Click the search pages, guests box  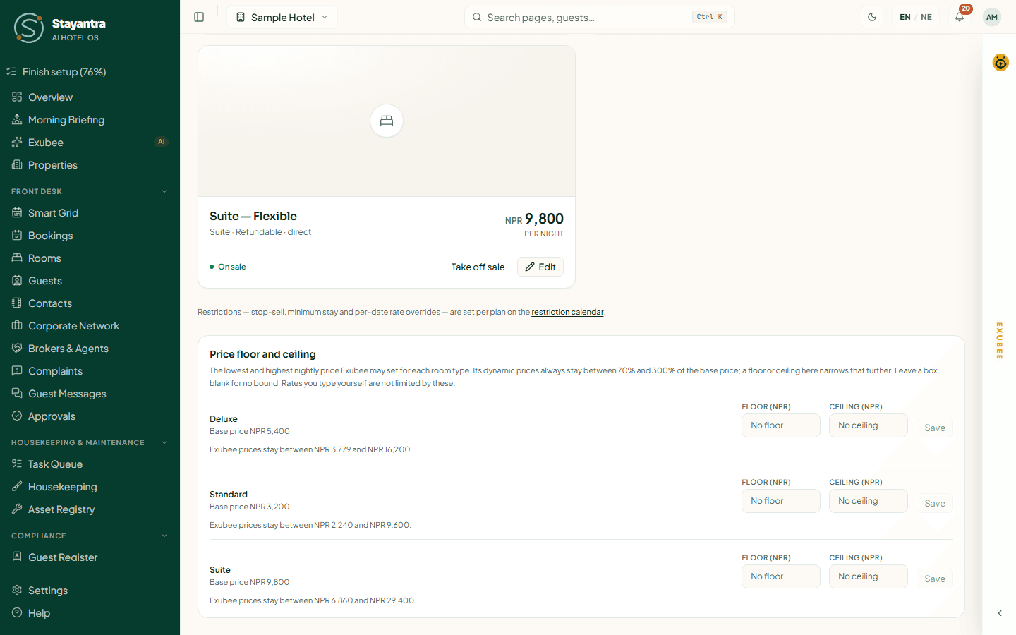600,17
